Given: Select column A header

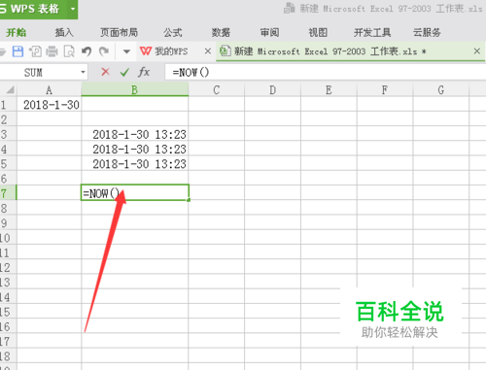Looking at the screenshot, I should coord(49,89).
